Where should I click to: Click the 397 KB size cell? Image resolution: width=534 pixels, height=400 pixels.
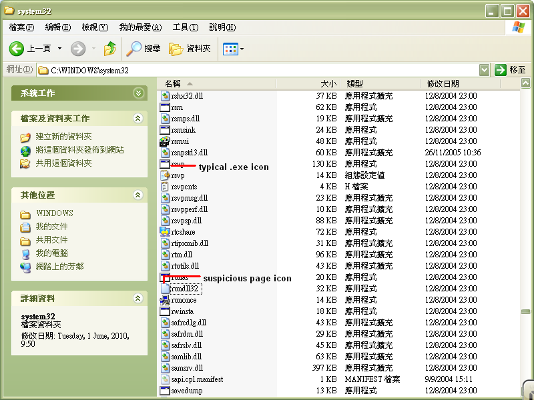point(324,368)
